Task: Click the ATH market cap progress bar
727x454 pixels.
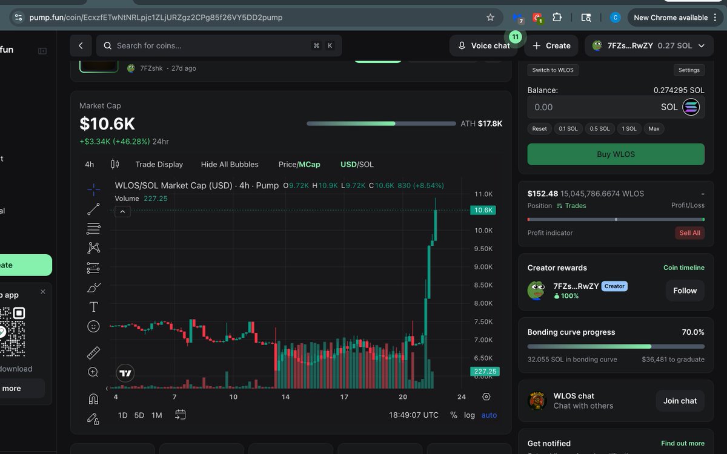Action: 381,123
